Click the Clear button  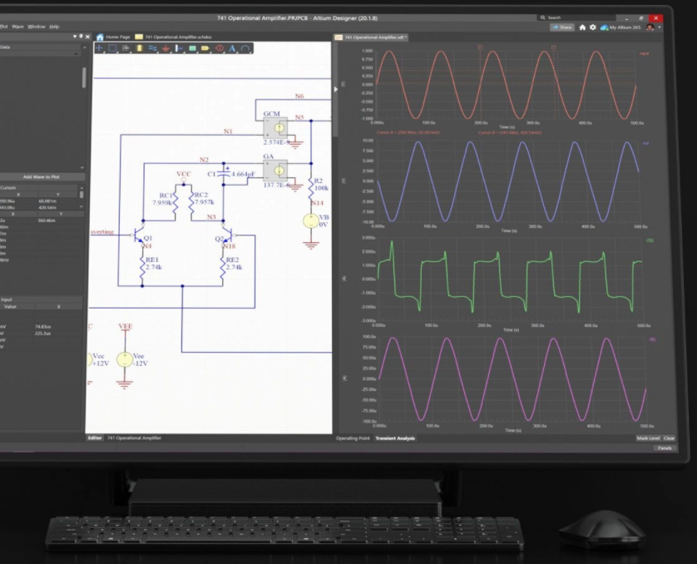pos(669,438)
